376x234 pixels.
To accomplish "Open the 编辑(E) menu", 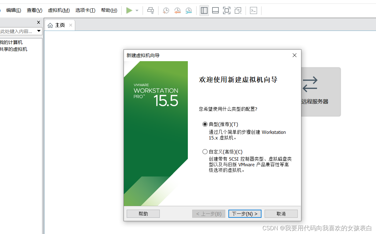I will click(14, 10).
